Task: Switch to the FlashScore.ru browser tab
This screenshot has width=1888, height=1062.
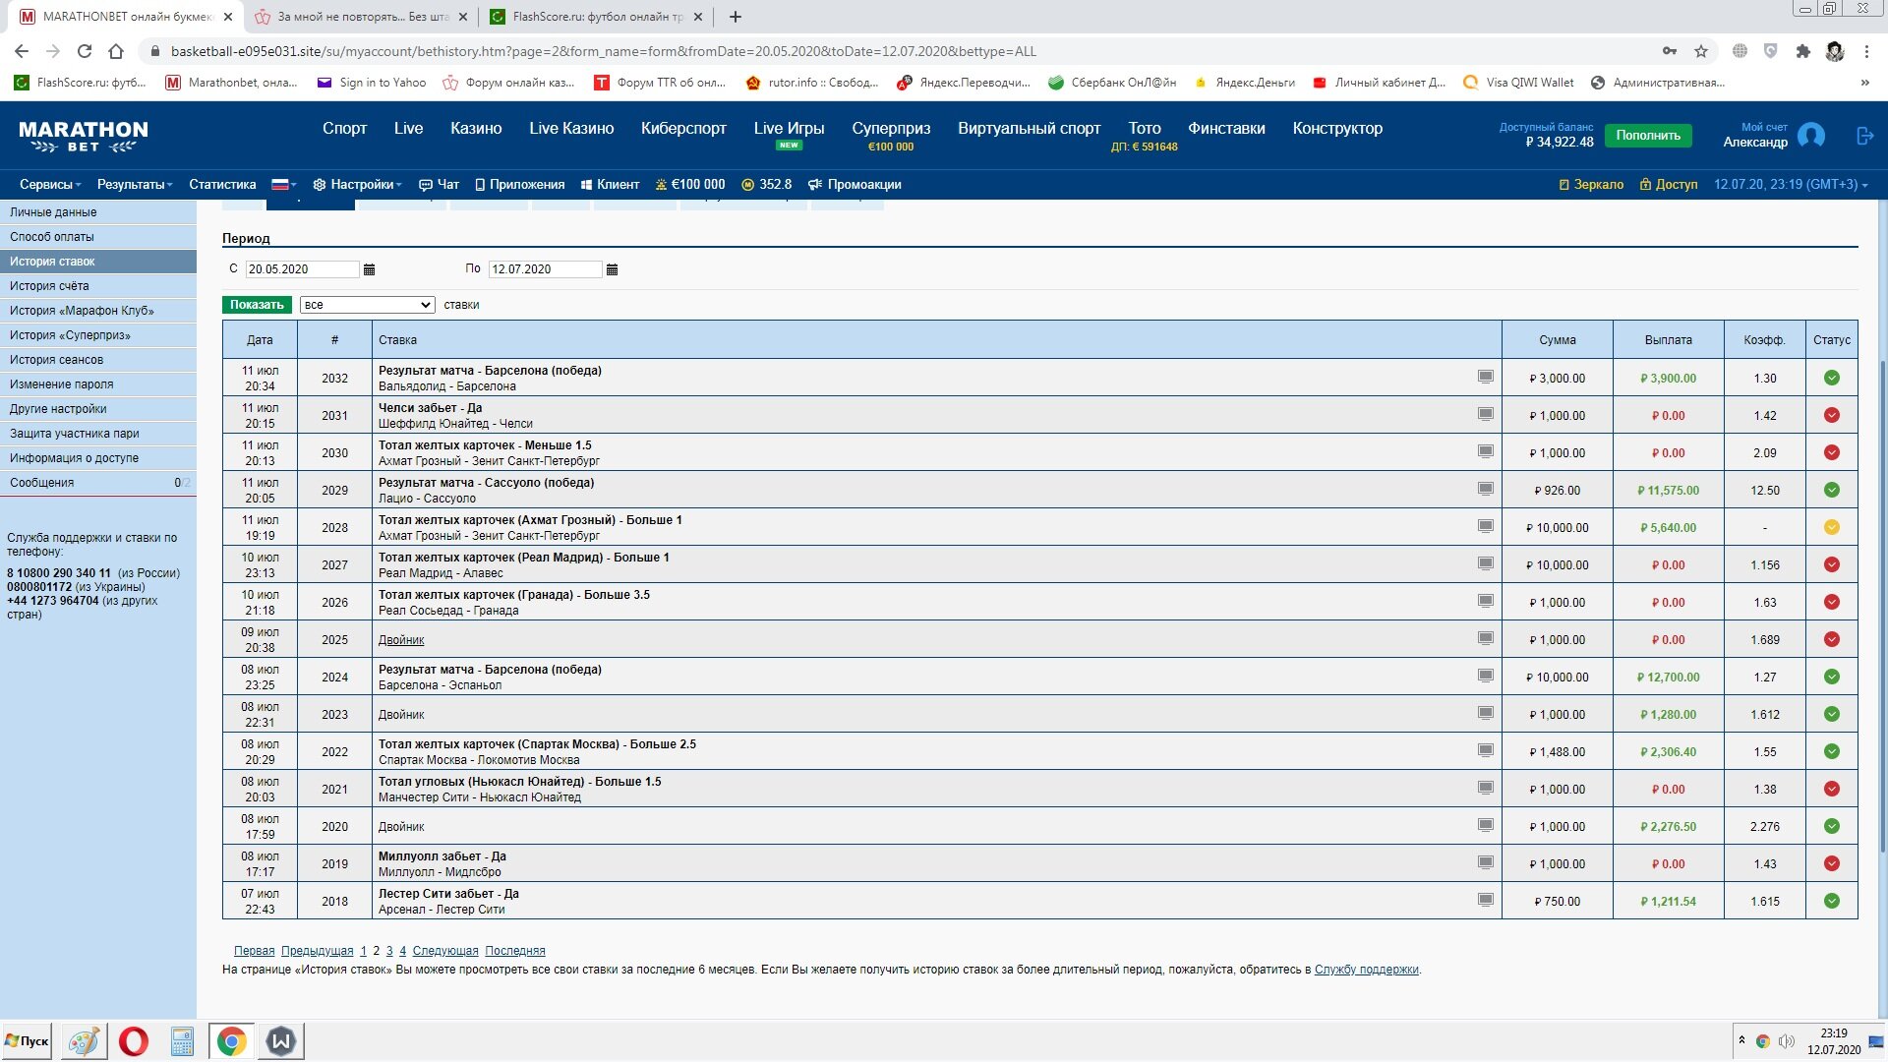Action: 595,17
